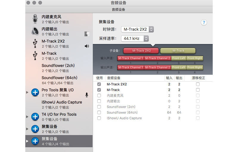Expand the Pro Tools 聚集 I/O disclosure triangle
The image size is (238, 152).
click(x=27, y=92)
